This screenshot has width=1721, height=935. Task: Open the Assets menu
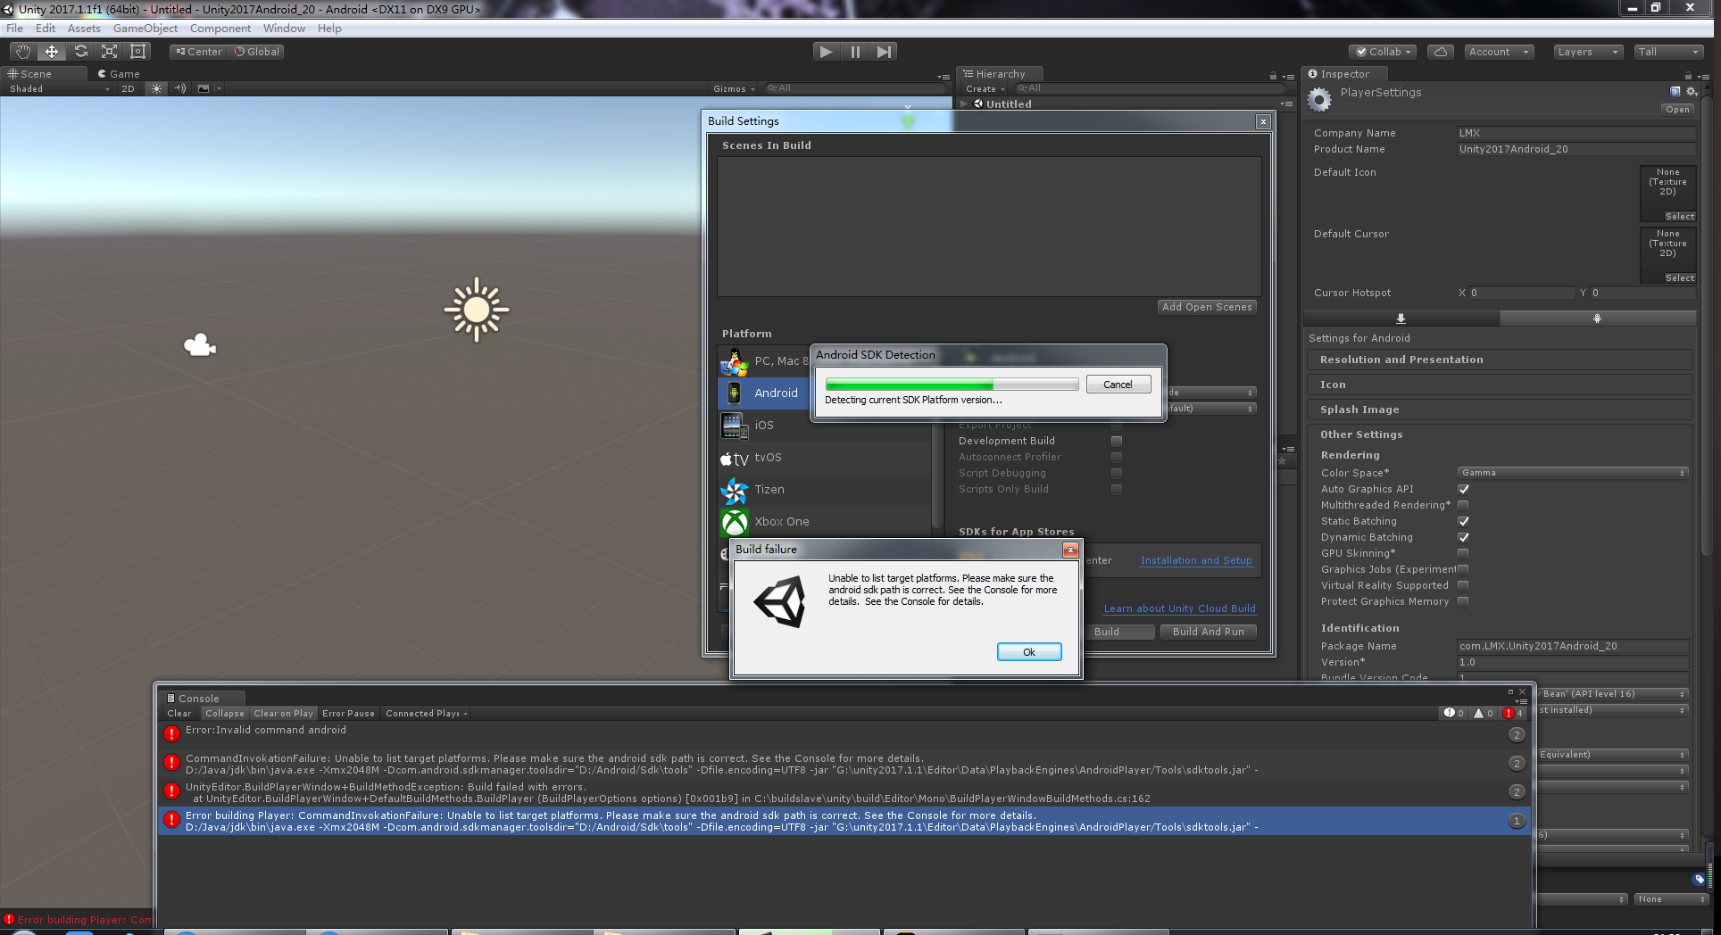point(84,29)
